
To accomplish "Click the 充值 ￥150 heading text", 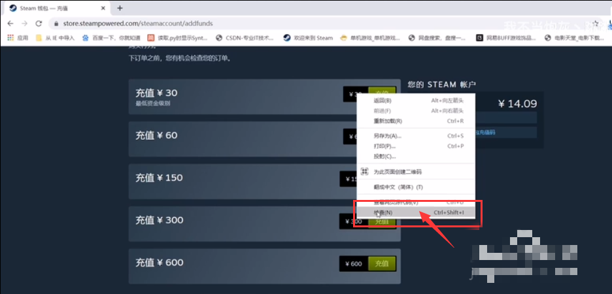I will coord(159,178).
